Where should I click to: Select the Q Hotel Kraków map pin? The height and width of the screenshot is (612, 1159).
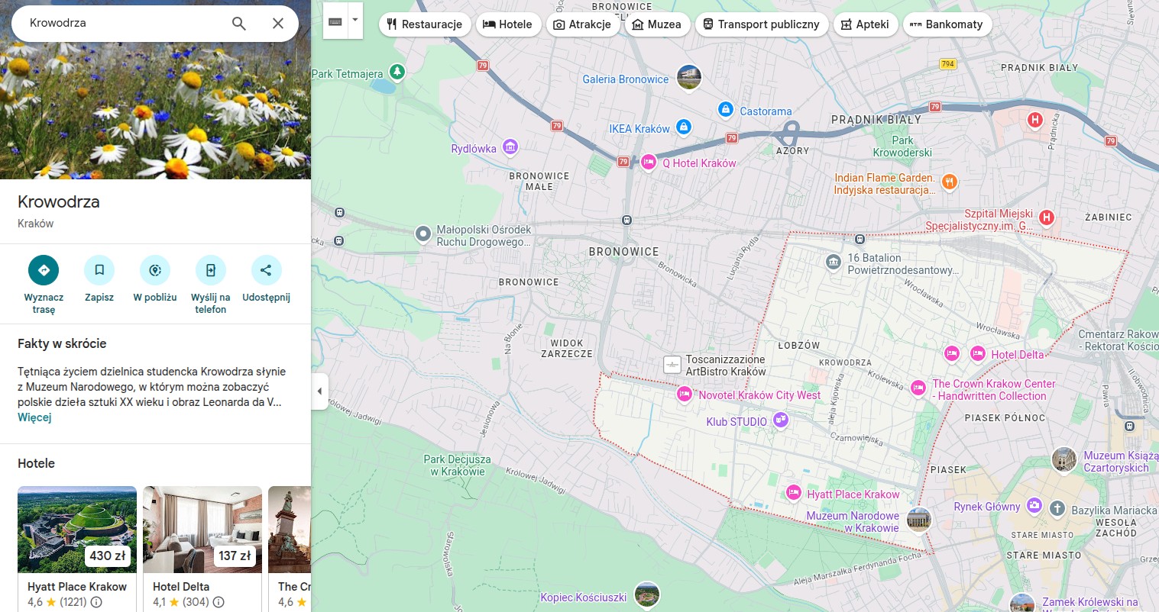[648, 163]
